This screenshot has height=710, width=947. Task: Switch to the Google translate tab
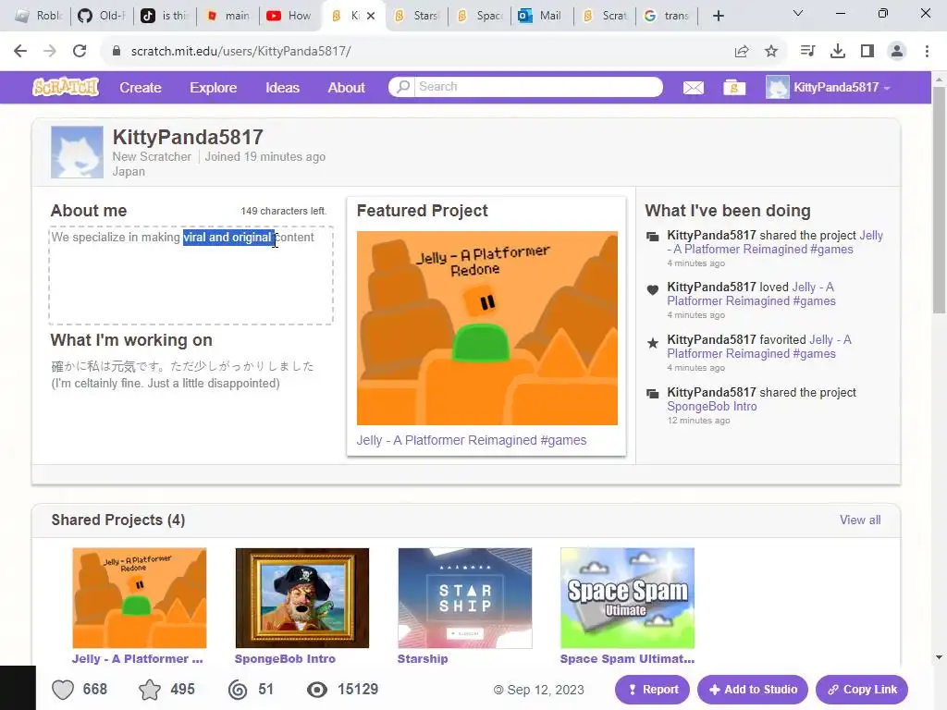coord(667,16)
